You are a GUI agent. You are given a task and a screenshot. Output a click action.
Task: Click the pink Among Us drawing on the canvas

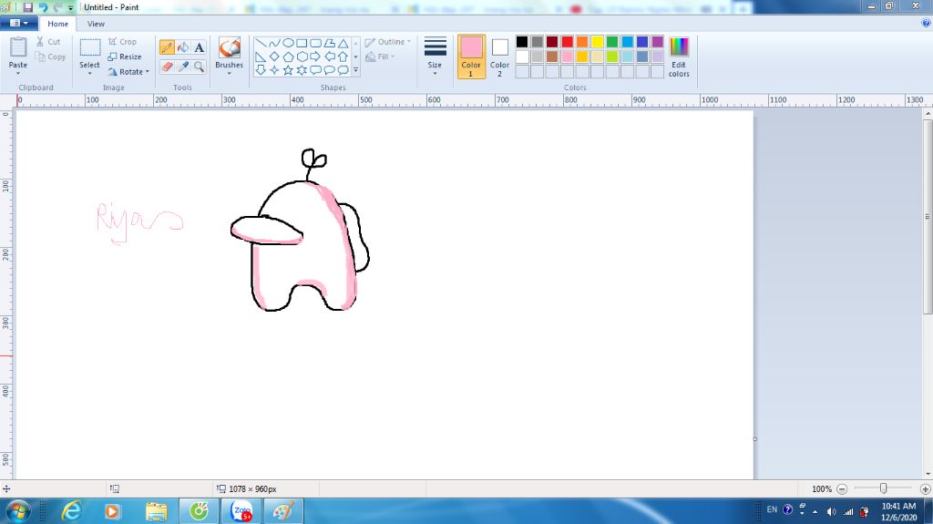[x=300, y=231]
